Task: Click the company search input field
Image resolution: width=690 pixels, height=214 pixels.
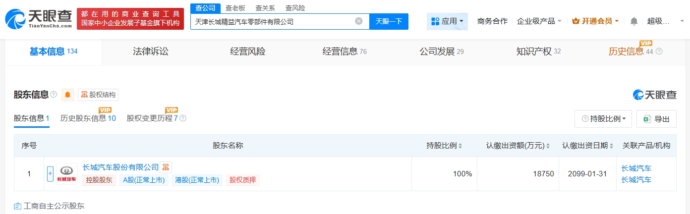Action: [273, 21]
